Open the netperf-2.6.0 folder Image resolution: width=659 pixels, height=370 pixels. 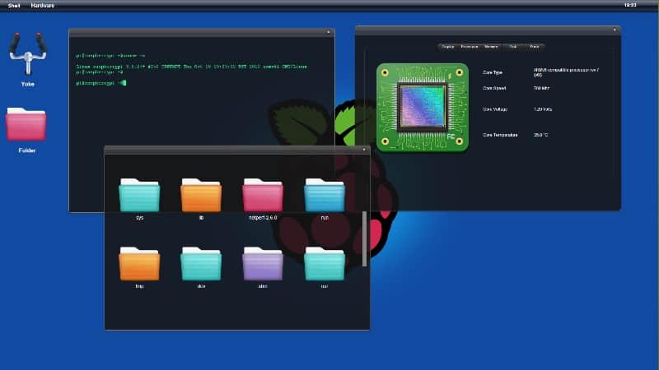263,196
